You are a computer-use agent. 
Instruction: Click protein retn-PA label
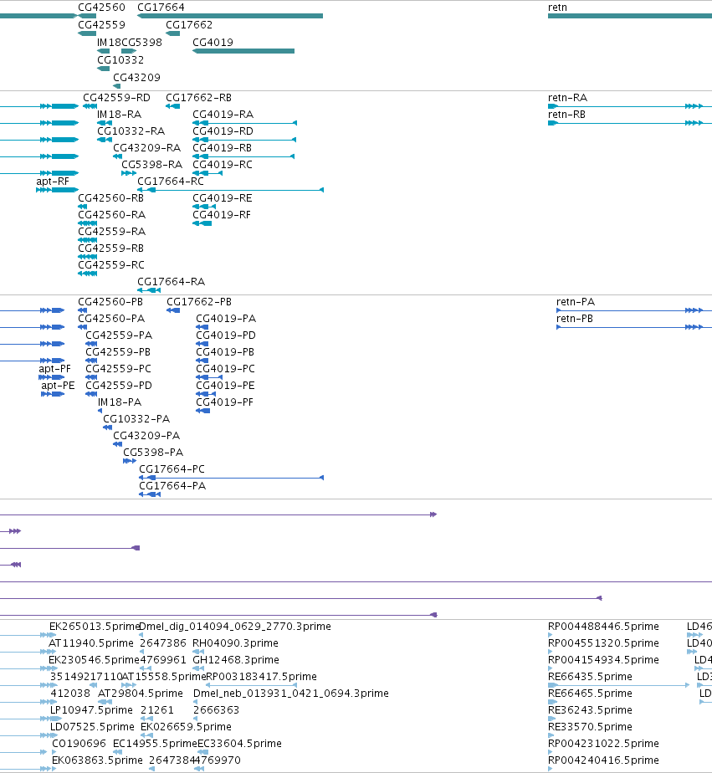[x=576, y=302]
